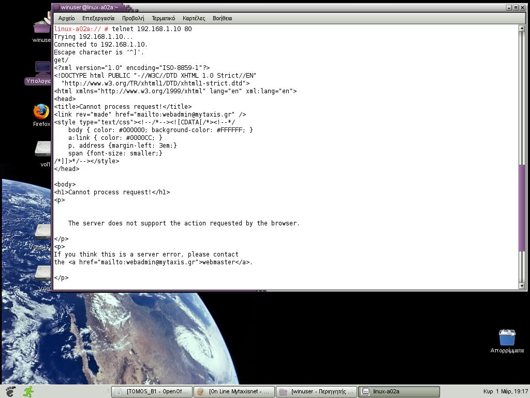Click the text 'telnet 192.168.1.10 80'
The width and height of the screenshot is (530, 398).
click(x=152, y=29)
